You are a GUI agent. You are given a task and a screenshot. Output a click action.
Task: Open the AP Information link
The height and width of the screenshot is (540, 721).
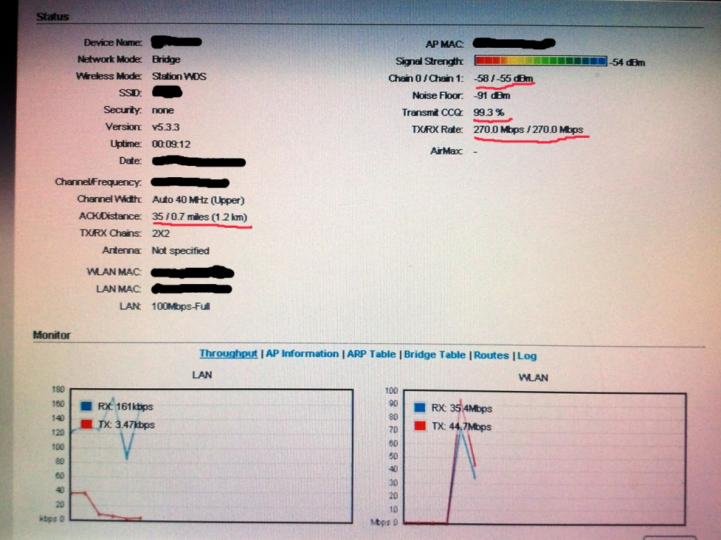click(302, 354)
